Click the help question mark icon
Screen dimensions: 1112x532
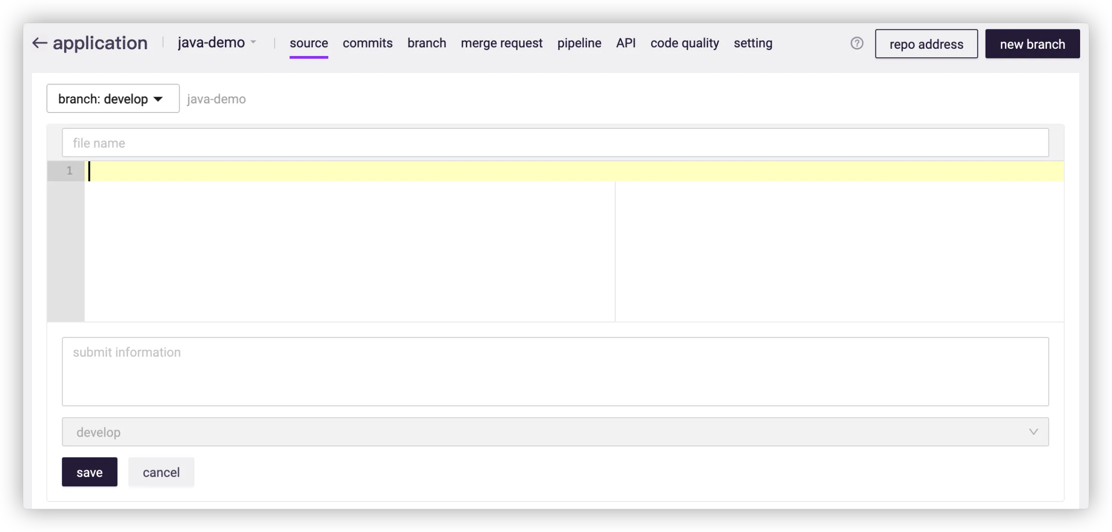coord(857,43)
